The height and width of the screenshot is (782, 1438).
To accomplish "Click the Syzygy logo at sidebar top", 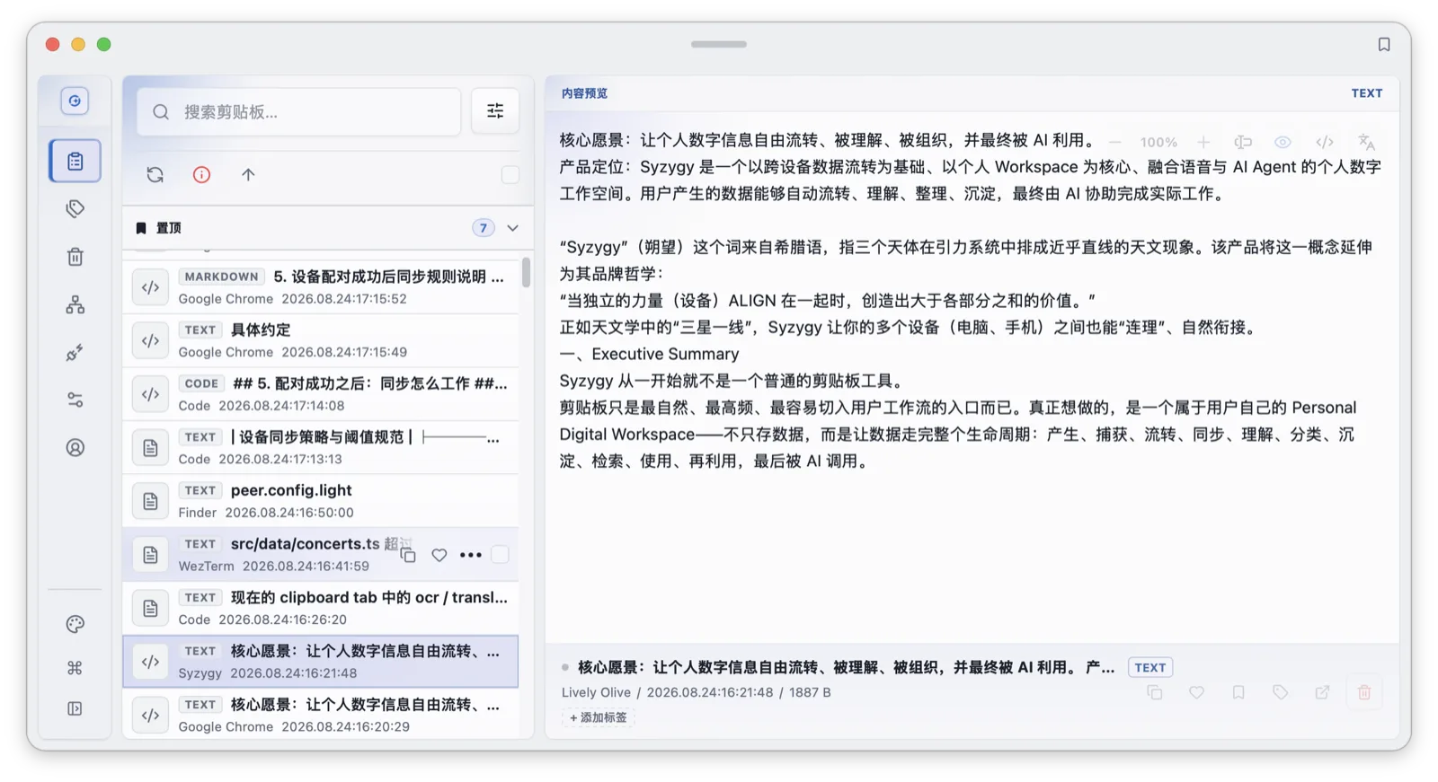I will point(75,101).
